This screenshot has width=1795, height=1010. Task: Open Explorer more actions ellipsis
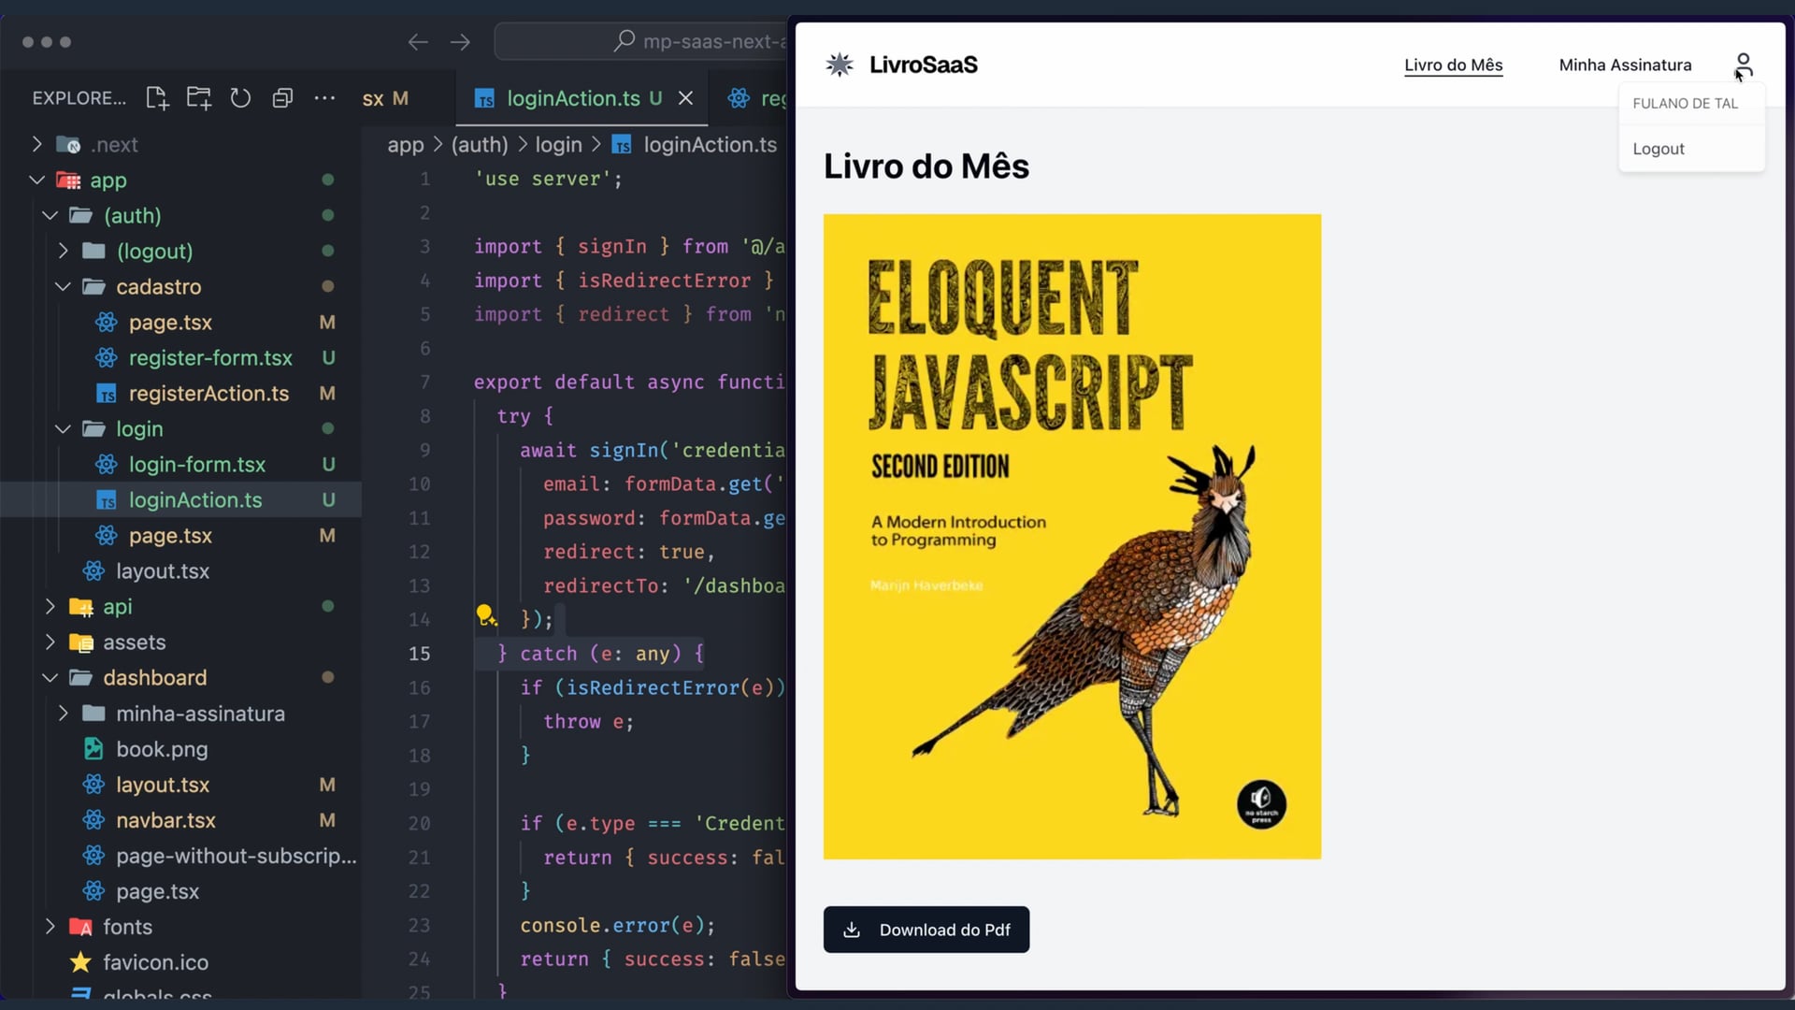click(x=324, y=98)
